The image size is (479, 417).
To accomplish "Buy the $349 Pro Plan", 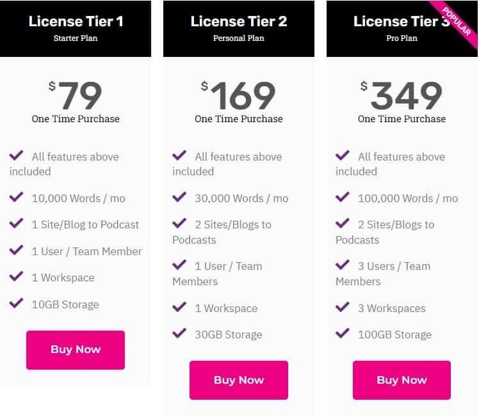I will (402, 380).
